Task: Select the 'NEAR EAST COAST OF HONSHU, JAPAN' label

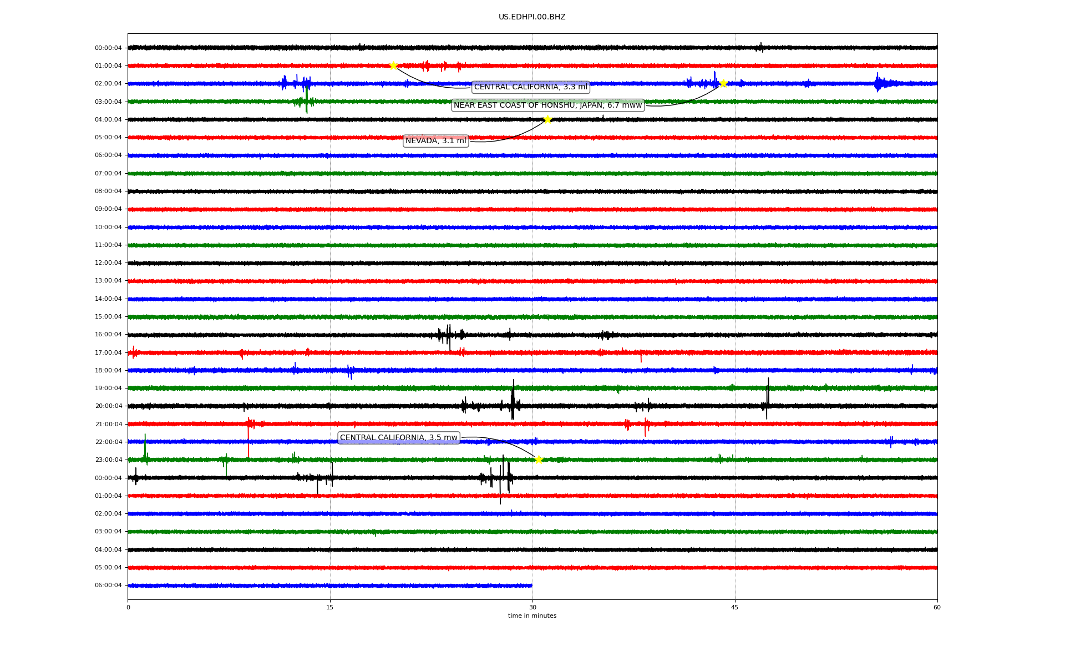Action: click(x=547, y=105)
